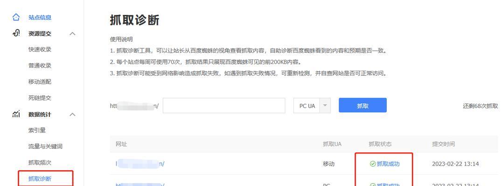Open 普通收录 menu item
The width and height of the screenshot is (502, 186).
40,66
